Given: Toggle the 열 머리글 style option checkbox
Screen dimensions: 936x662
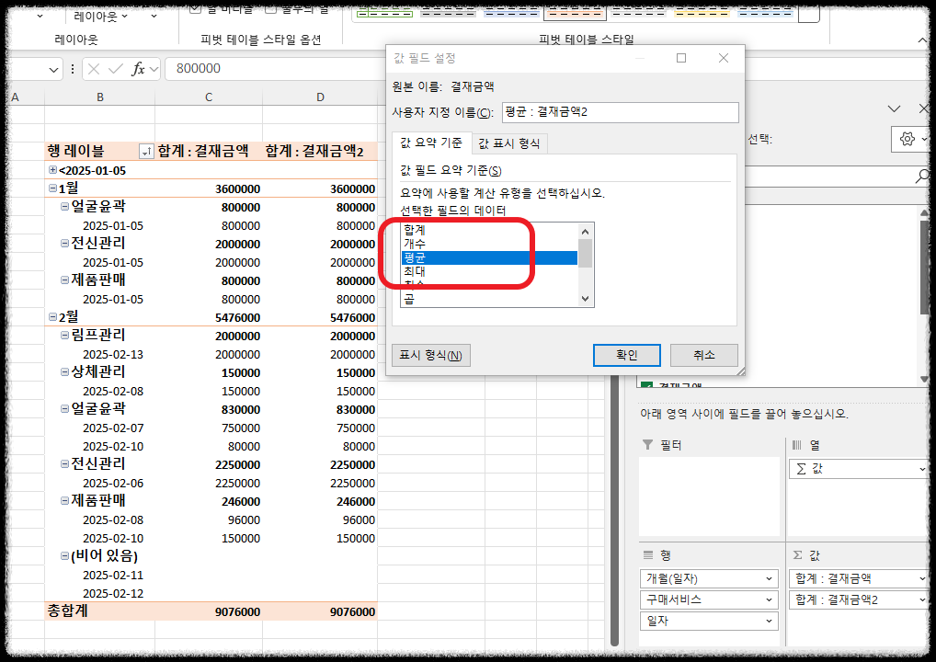Looking at the screenshot, I should 193,7.
